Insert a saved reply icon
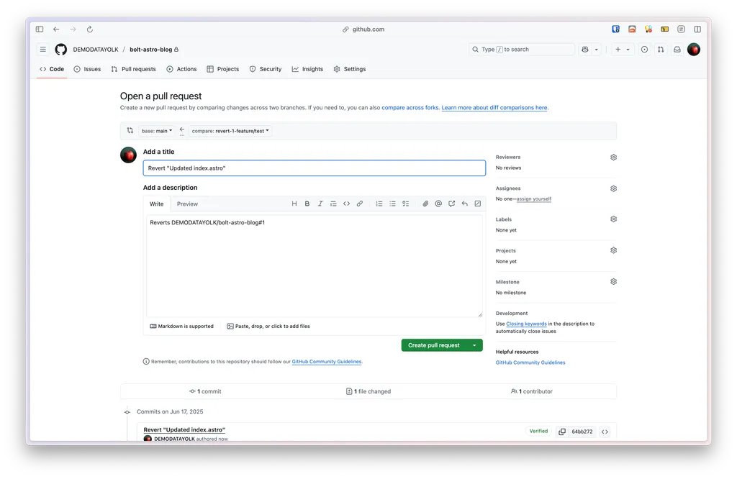The height and width of the screenshot is (479, 737). click(465, 204)
